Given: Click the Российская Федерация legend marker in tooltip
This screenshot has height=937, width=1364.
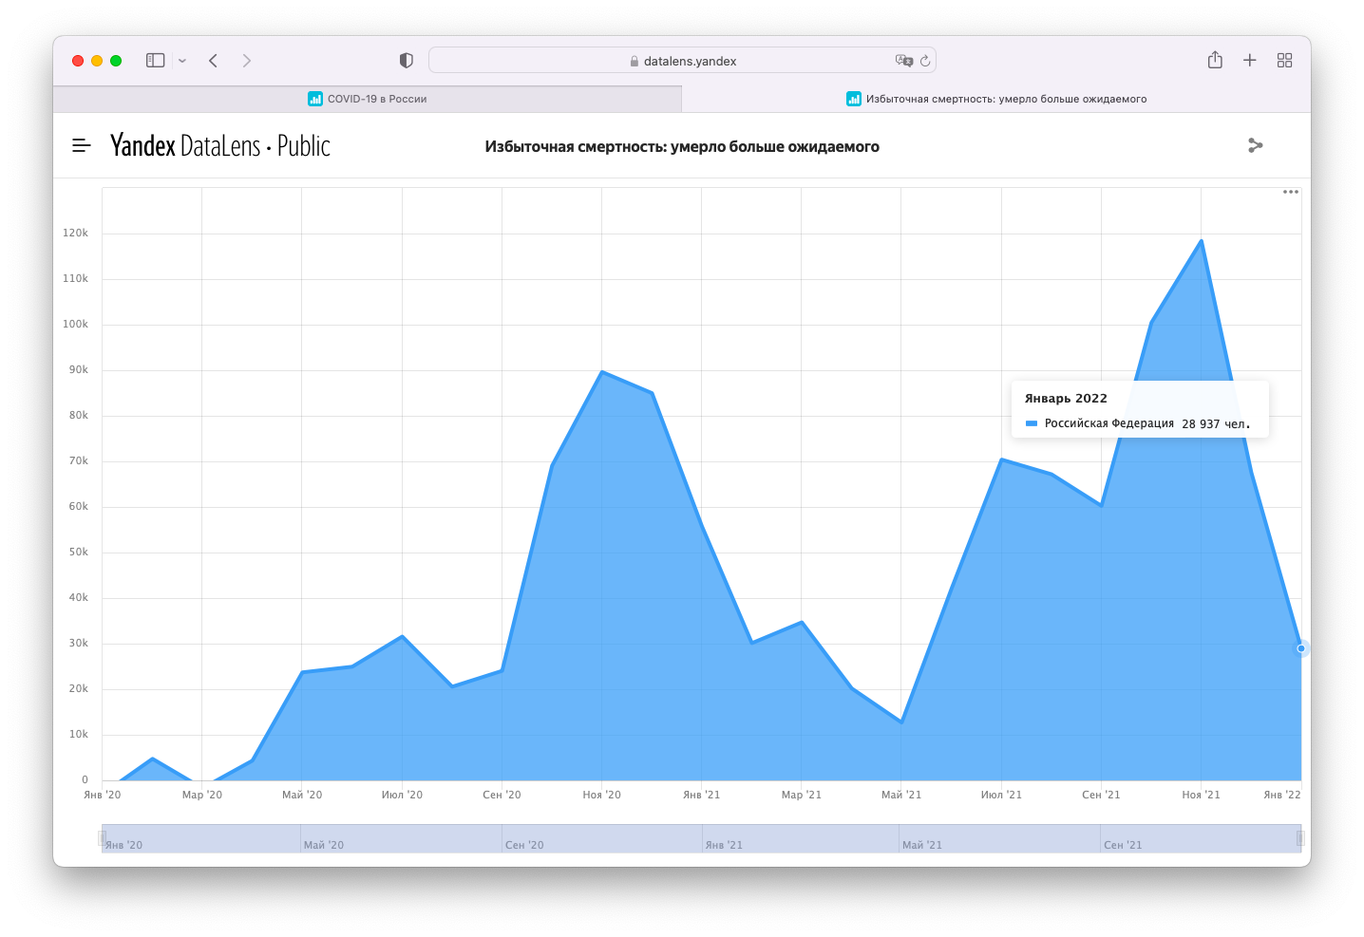Looking at the screenshot, I should 1032,423.
